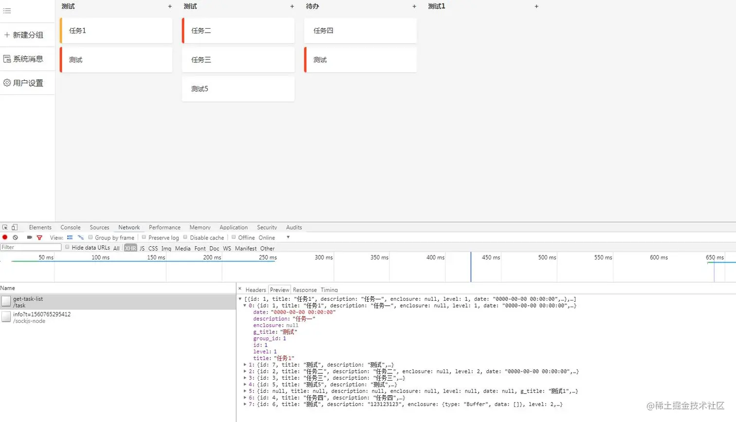Open the 任务二 task card
The image size is (736, 422).
click(238, 31)
